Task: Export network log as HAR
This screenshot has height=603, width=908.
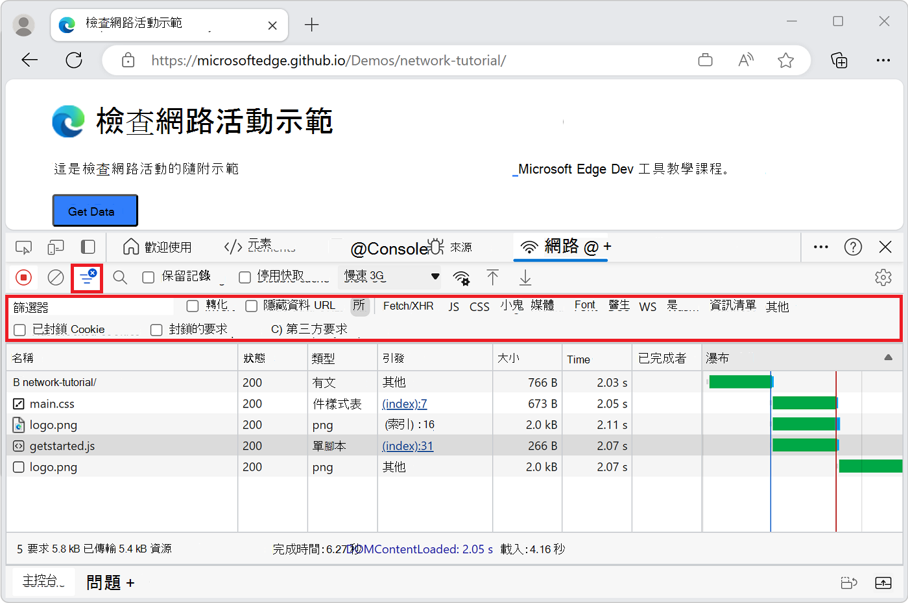Action: [525, 277]
